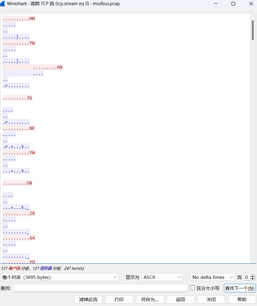Save the stream using 另存为...
257x306 pixels.
click(150, 299)
